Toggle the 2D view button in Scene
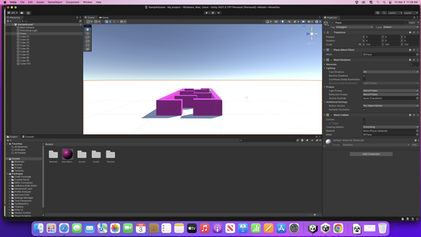This screenshot has height=237, width=421. pos(276,22)
